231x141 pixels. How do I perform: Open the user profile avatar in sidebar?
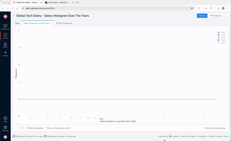click(x=5, y=137)
